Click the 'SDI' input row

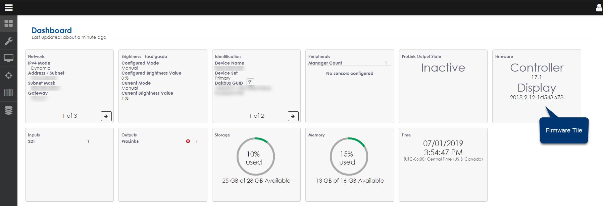click(69, 141)
